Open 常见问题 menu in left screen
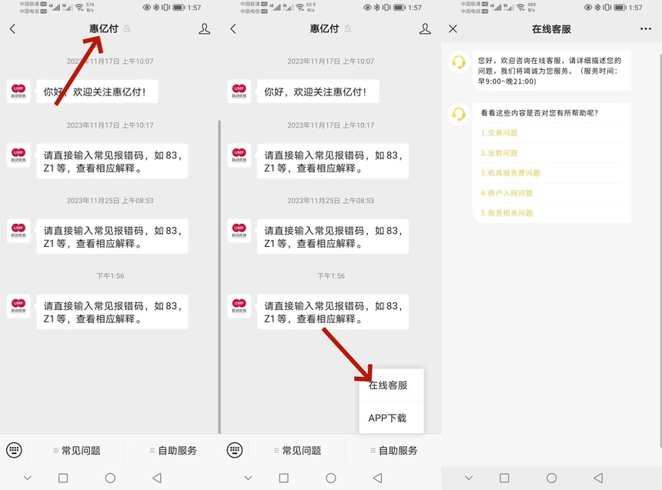The height and width of the screenshot is (490, 662). point(77,450)
